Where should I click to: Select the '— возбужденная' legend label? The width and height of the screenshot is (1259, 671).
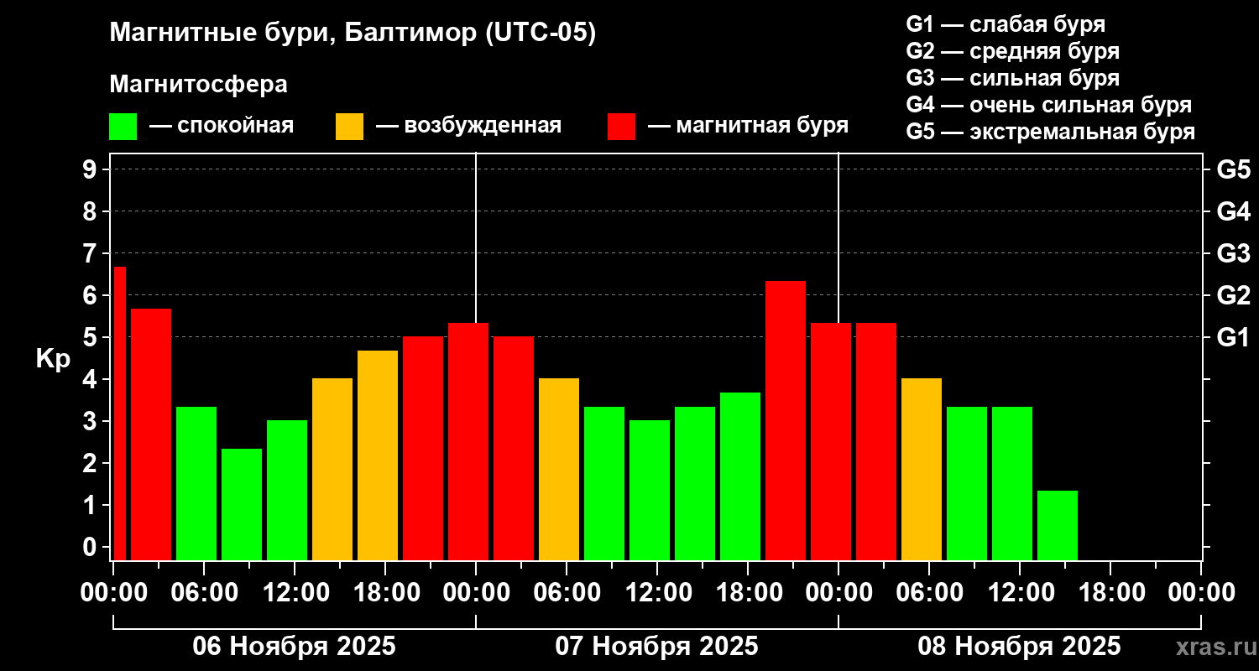(x=468, y=126)
